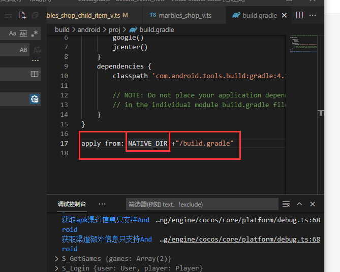The height and width of the screenshot is (272, 340).
Task: Click the 'build' breadcrumb segment
Action: coord(62,29)
